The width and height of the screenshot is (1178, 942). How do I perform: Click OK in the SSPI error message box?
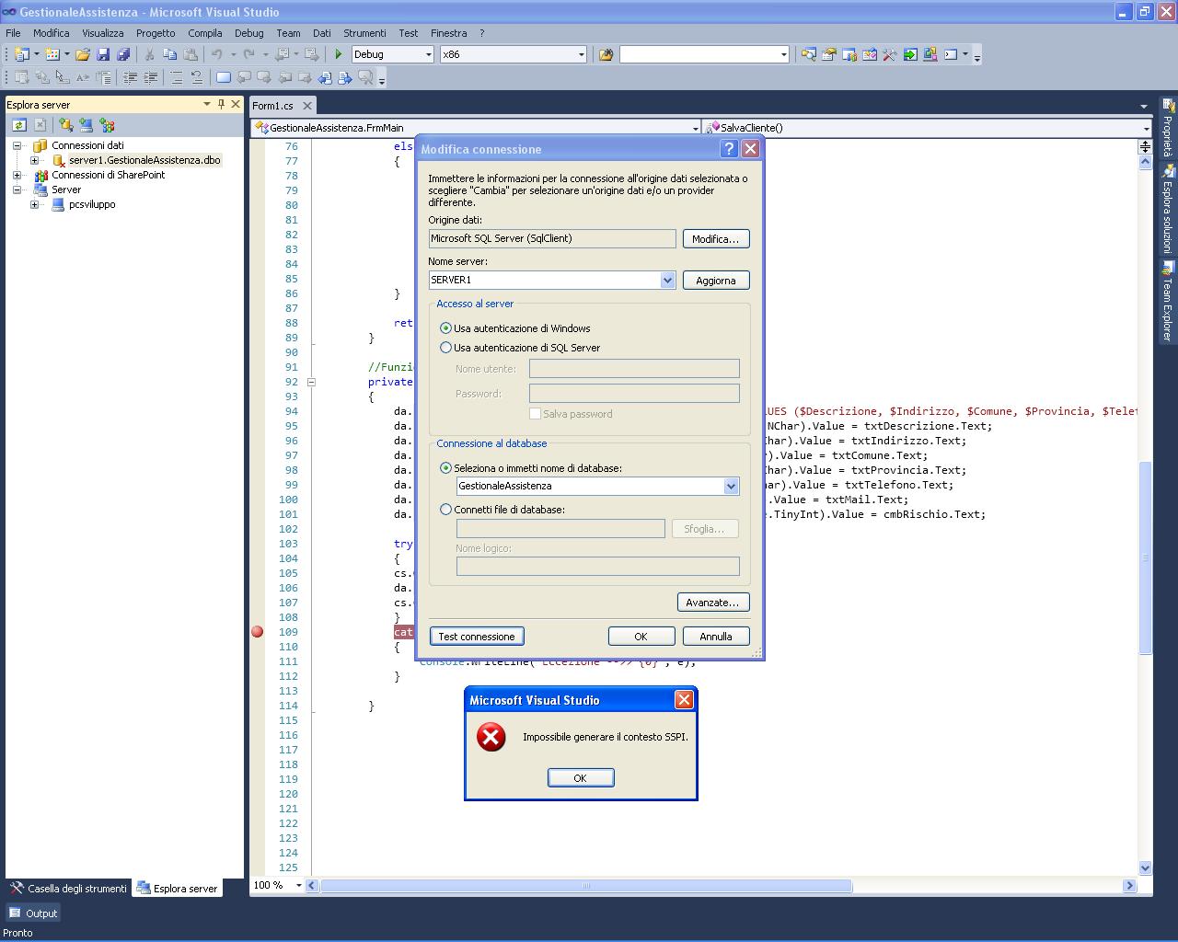point(581,778)
